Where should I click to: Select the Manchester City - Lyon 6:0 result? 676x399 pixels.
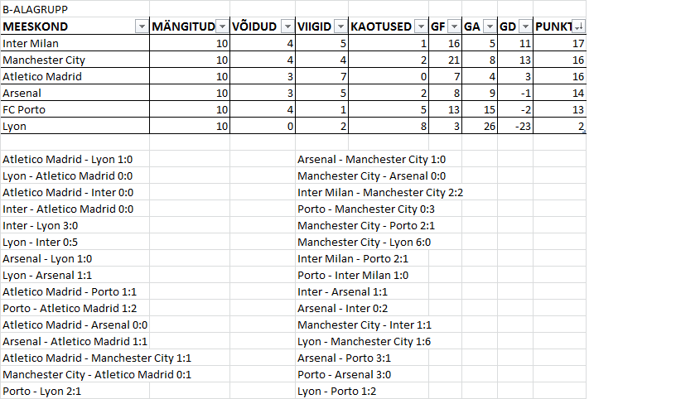pyautogui.click(x=365, y=243)
